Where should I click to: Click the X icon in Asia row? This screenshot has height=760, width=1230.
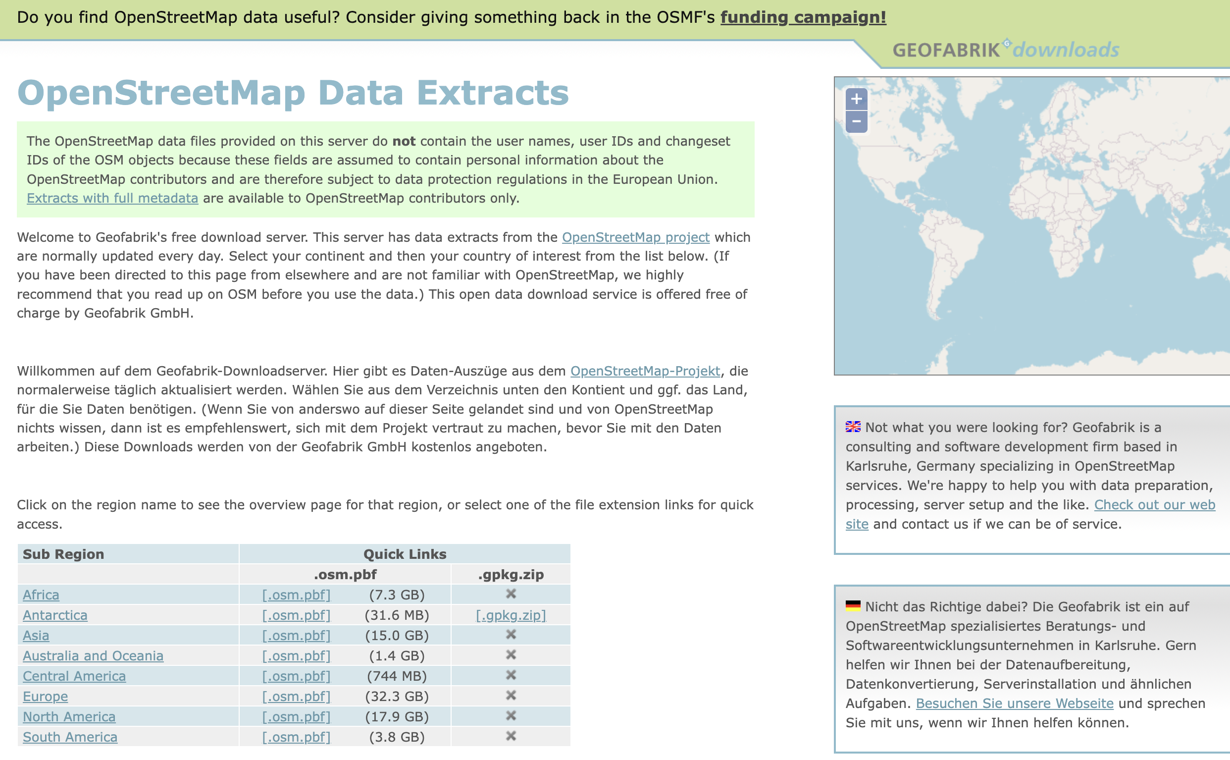point(511,635)
